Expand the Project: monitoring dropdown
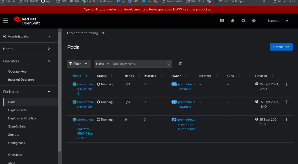This screenshot has height=164, width=298. coord(86,33)
